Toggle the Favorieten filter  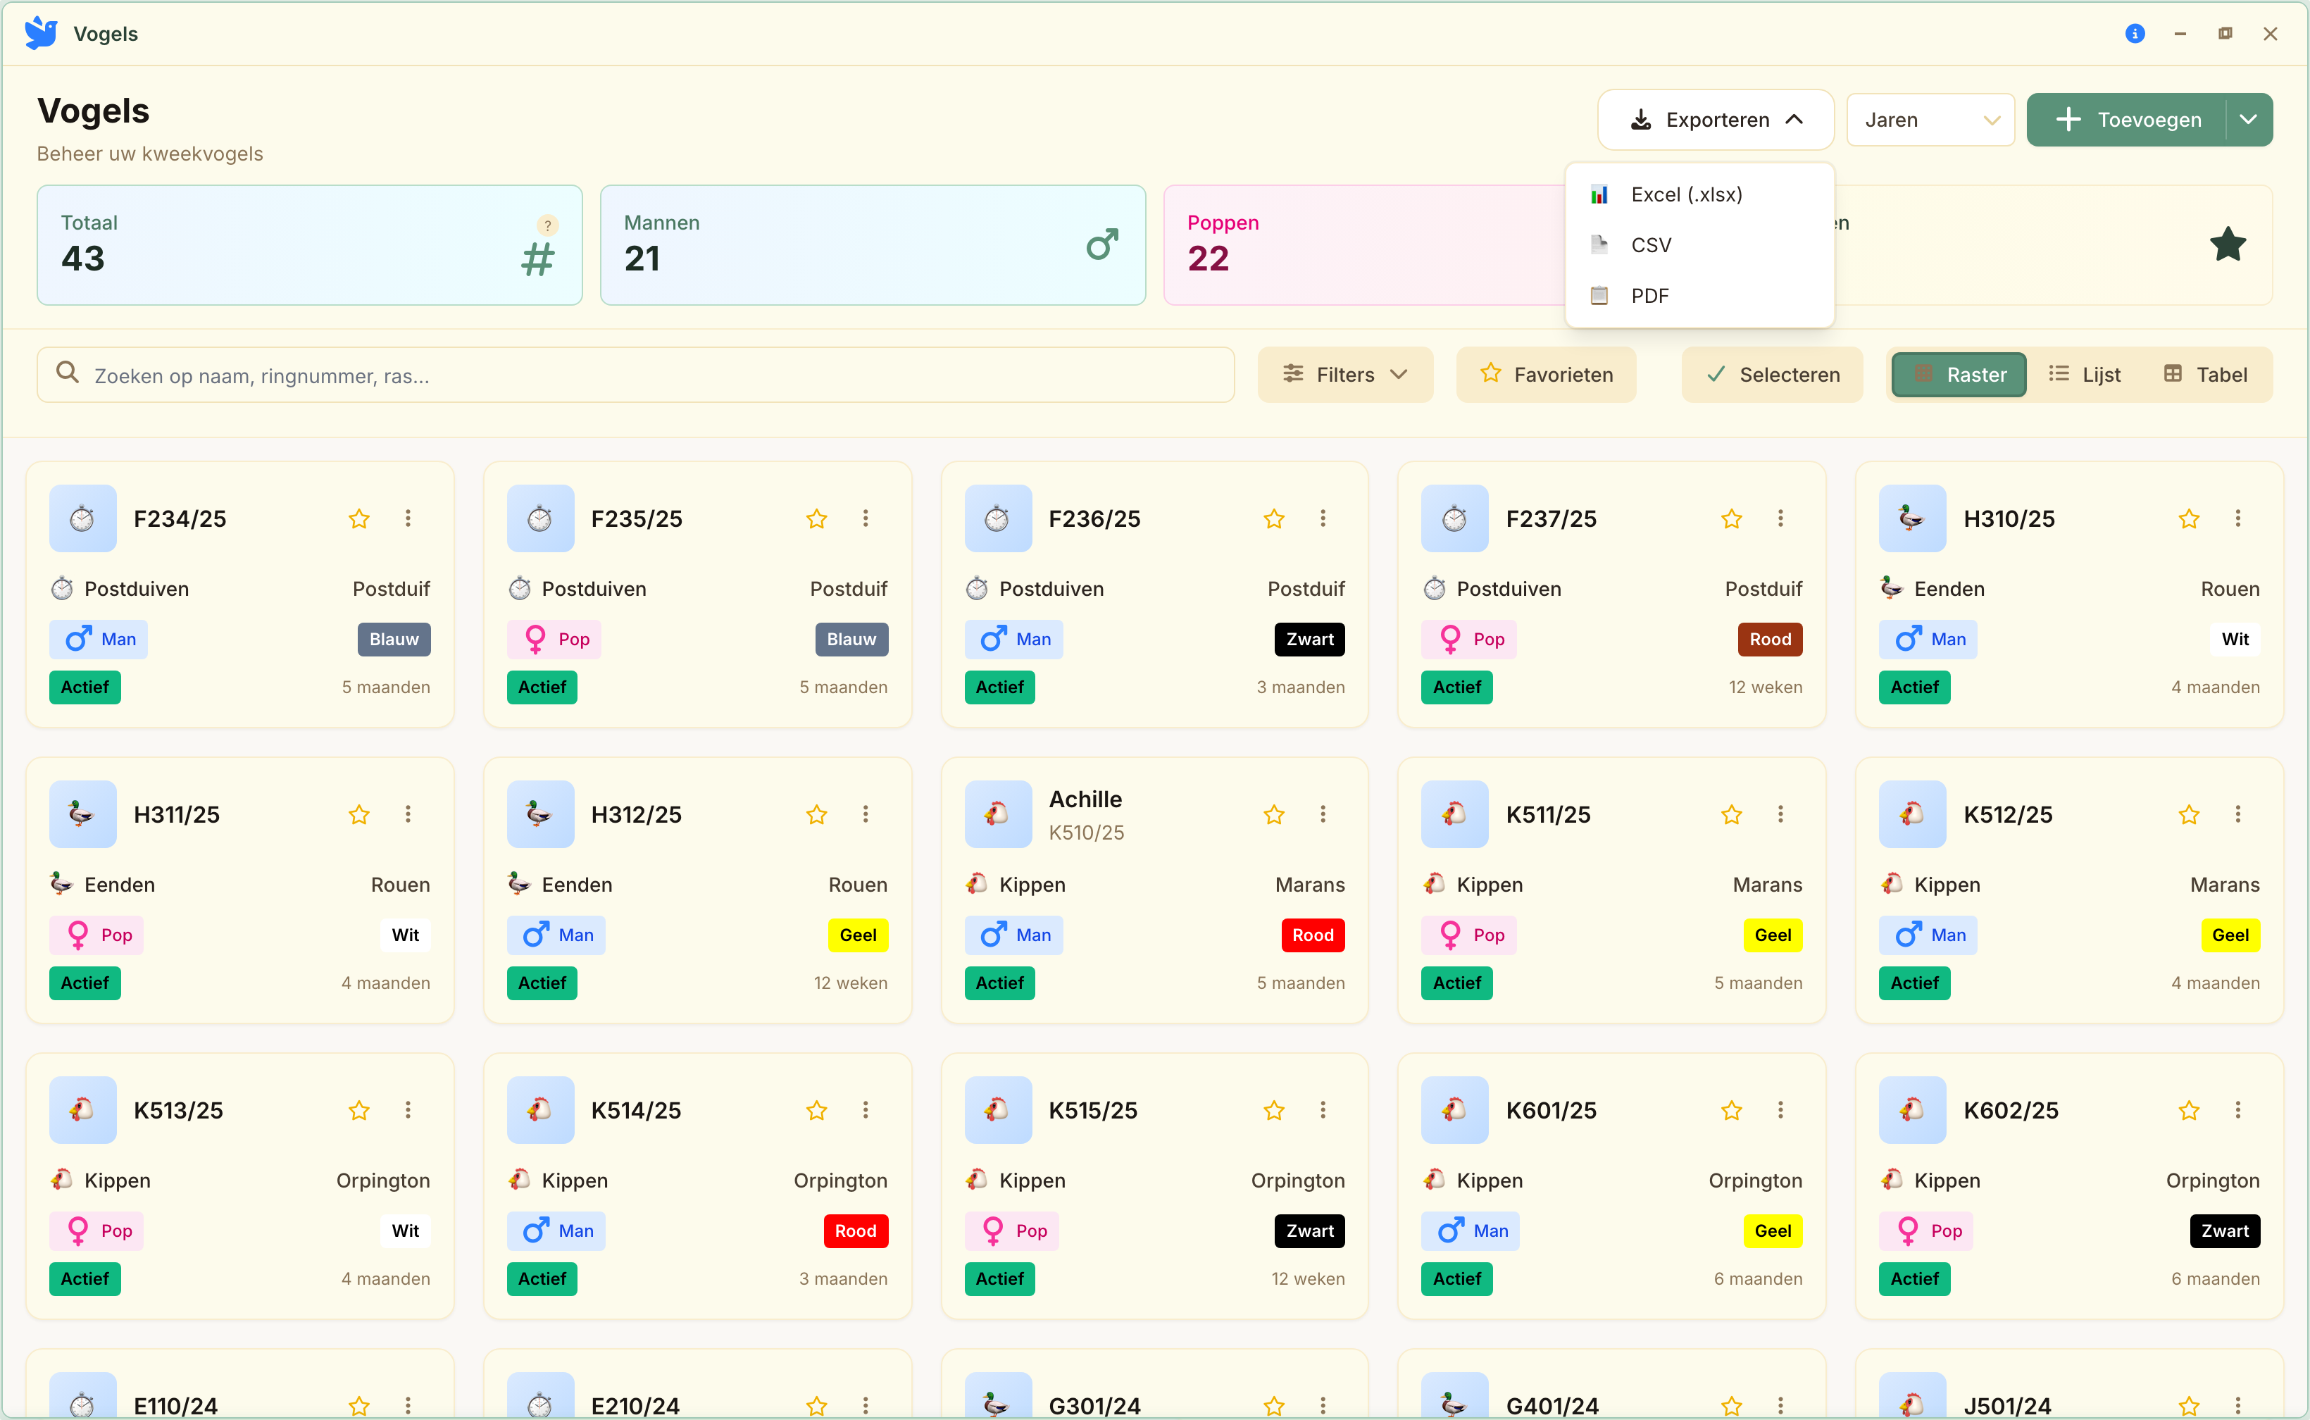pos(1546,375)
